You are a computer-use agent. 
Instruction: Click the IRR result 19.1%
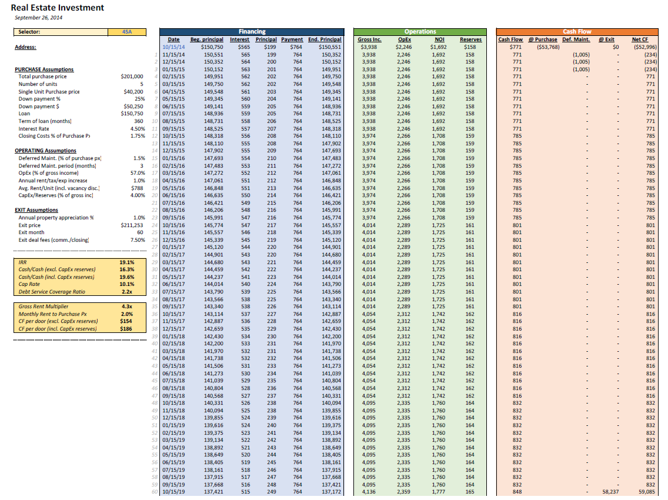(x=127, y=262)
